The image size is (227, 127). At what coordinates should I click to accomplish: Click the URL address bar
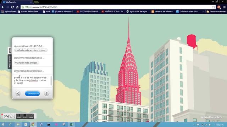coord(118,7)
